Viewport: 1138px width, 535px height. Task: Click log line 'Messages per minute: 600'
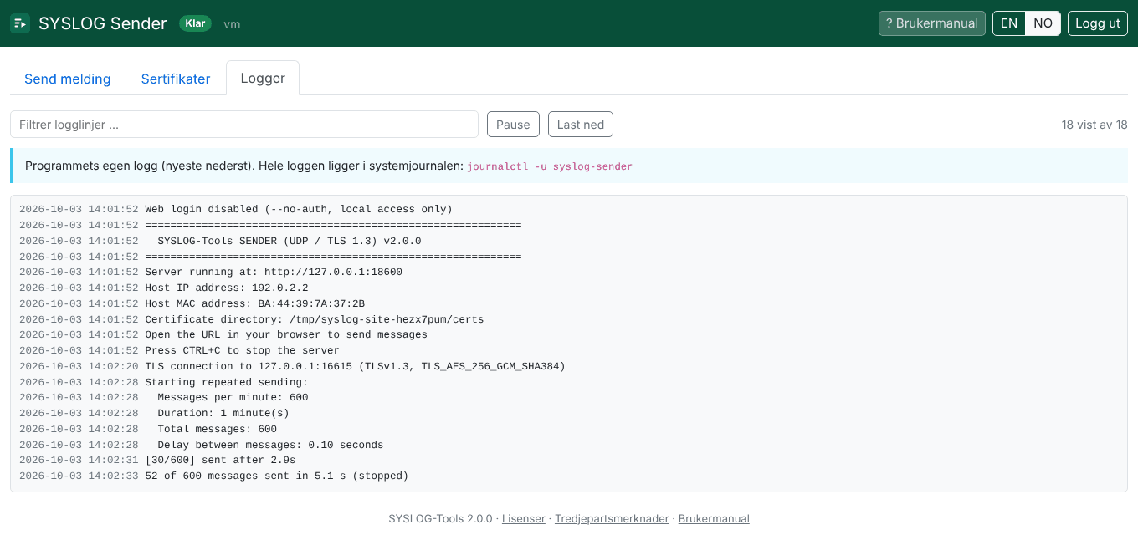tap(233, 398)
